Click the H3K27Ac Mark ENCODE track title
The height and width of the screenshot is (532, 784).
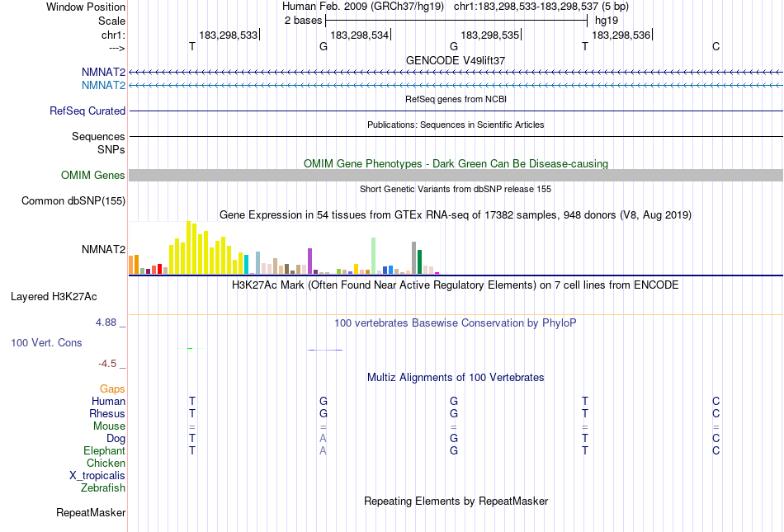pyautogui.click(x=456, y=285)
